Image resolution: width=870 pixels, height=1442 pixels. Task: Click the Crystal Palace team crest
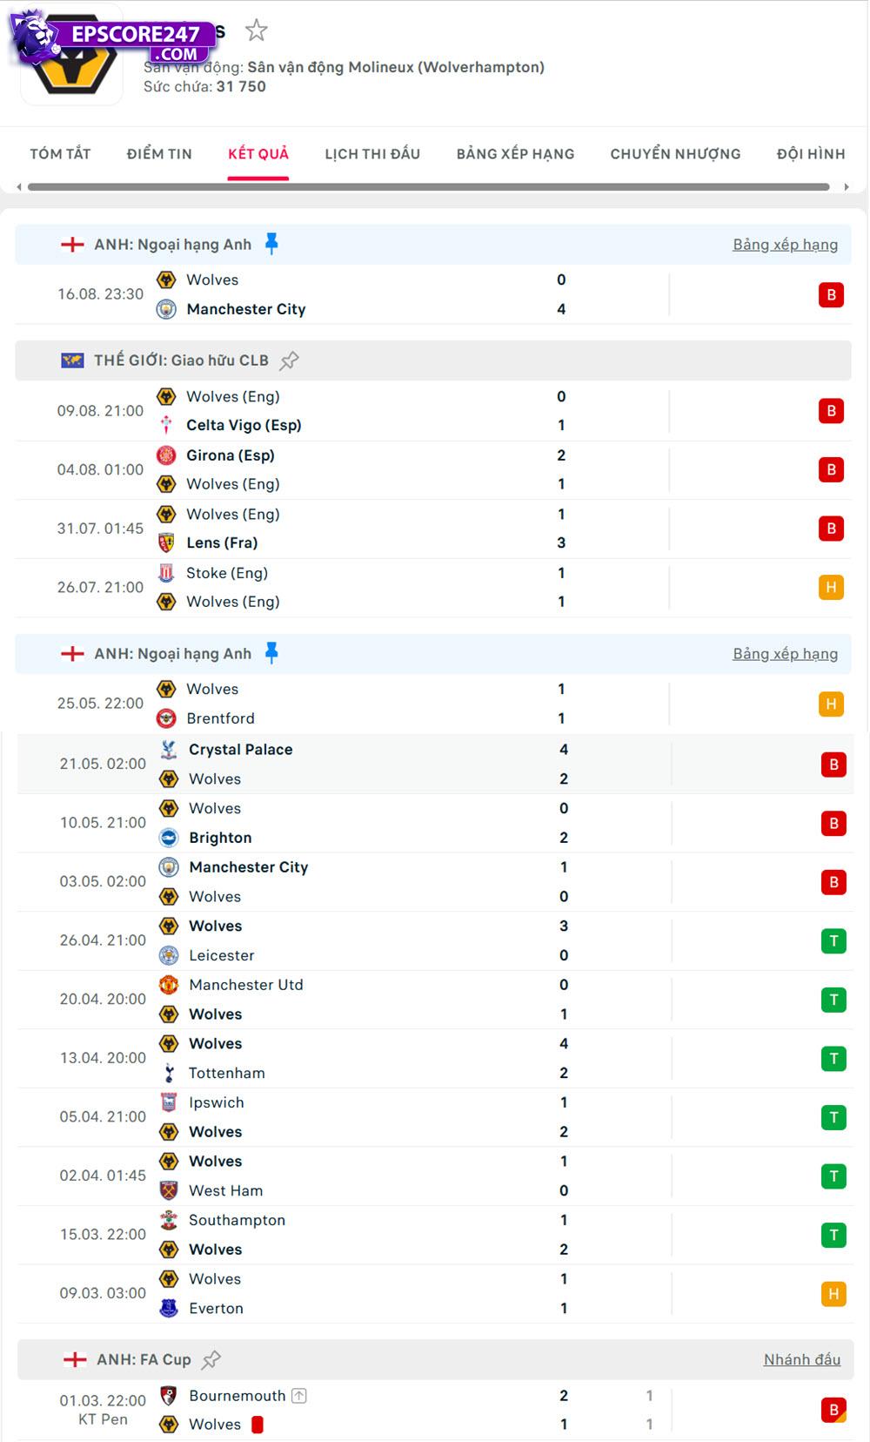coord(169,750)
